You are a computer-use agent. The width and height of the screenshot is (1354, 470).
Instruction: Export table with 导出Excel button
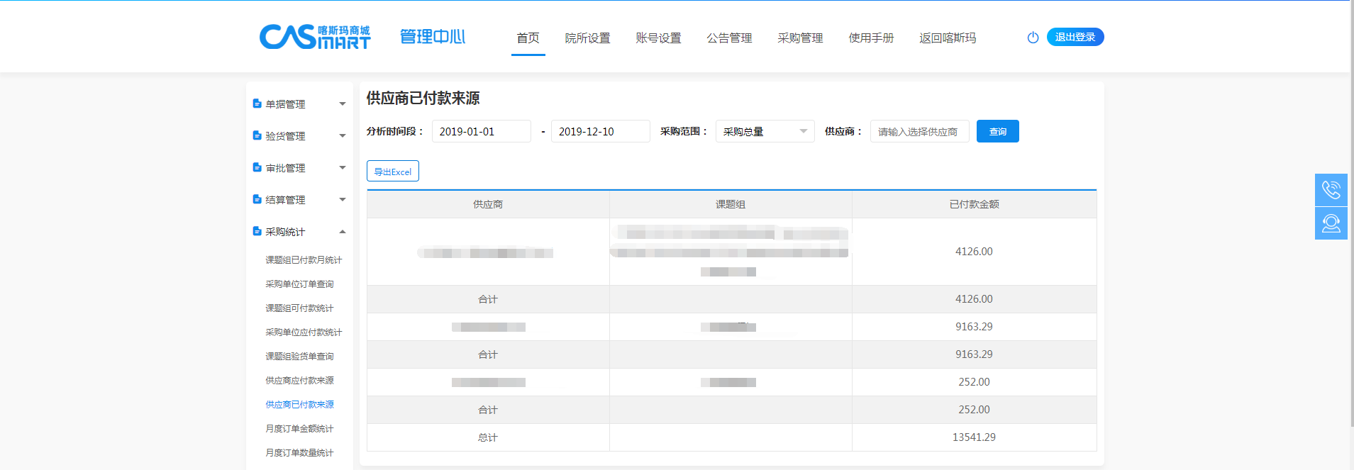tap(392, 172)
